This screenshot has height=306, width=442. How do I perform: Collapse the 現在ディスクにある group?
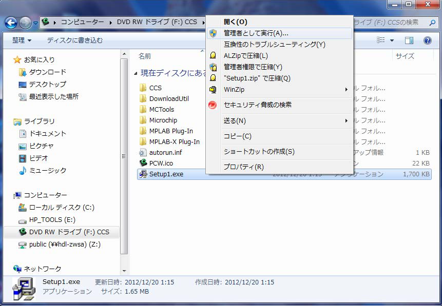pyautogui.click(x=136, y=73)
